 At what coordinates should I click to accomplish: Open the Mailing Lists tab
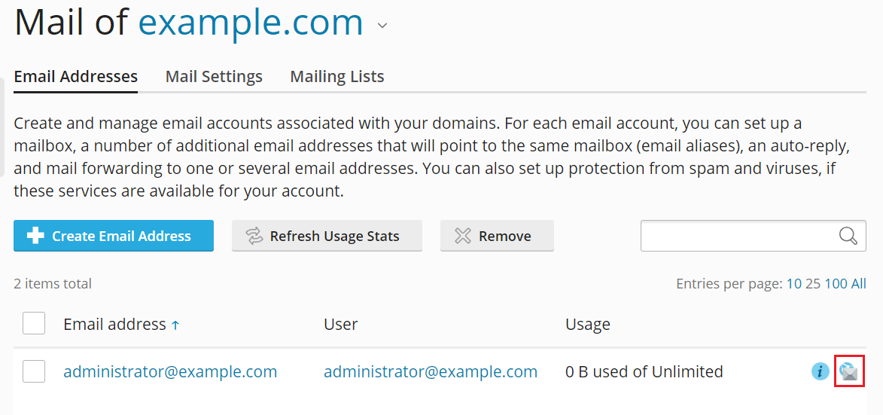point(337,76)
